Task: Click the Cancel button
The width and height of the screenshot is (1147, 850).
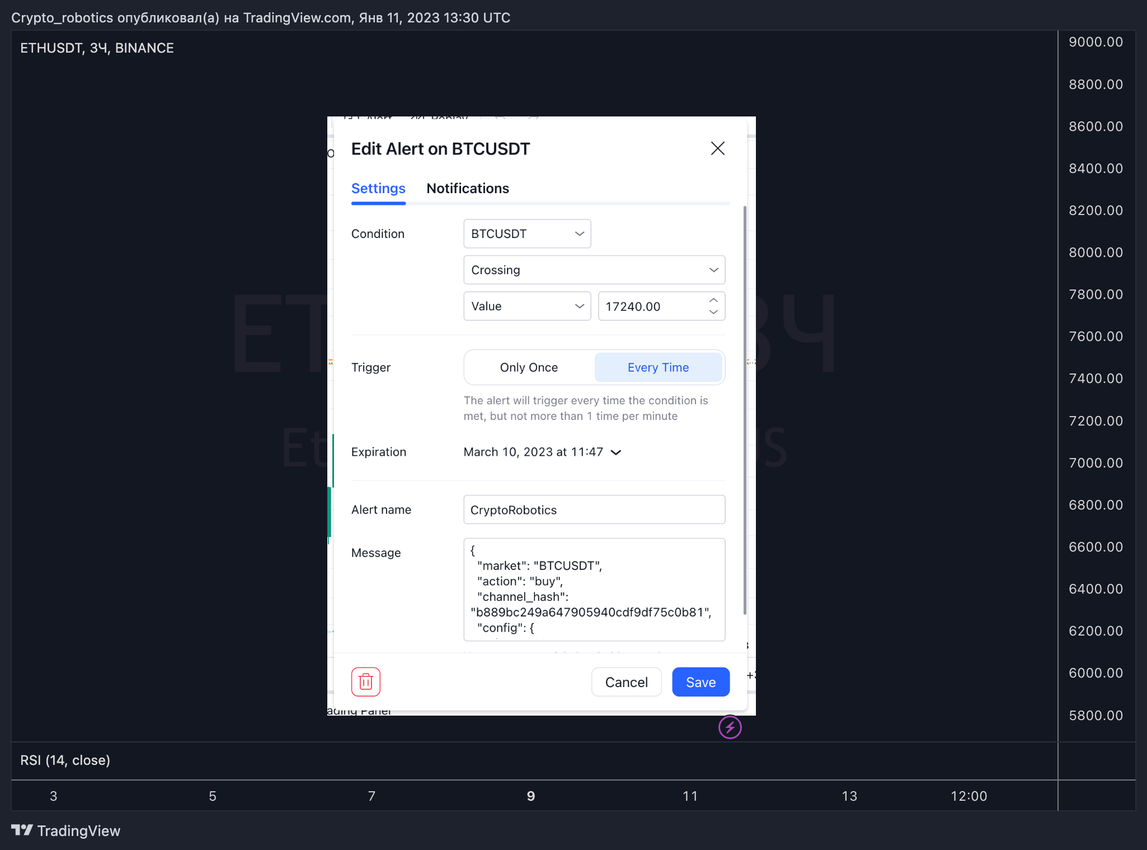Action: click(626, 682)
